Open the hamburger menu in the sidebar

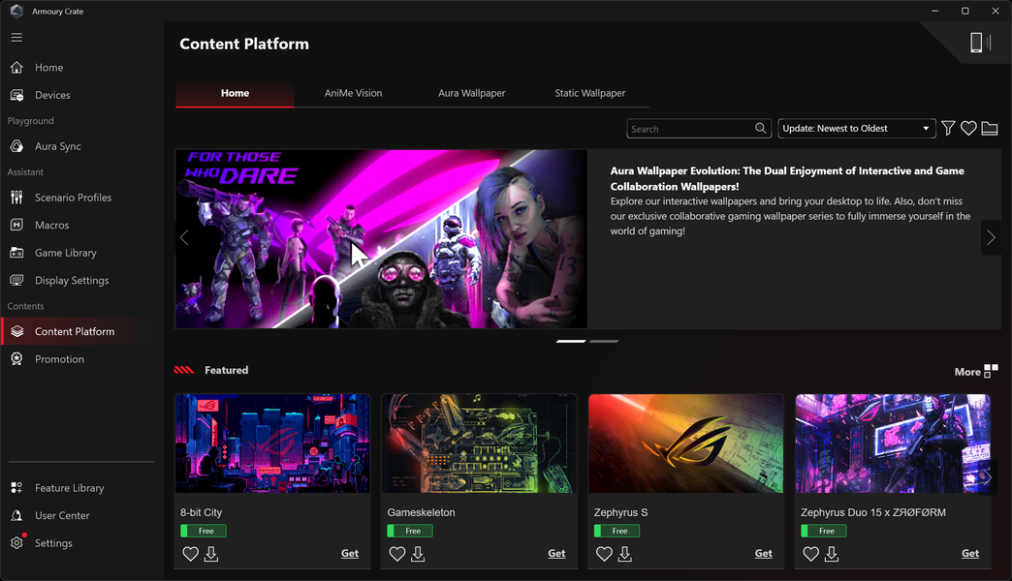[16, 38]
